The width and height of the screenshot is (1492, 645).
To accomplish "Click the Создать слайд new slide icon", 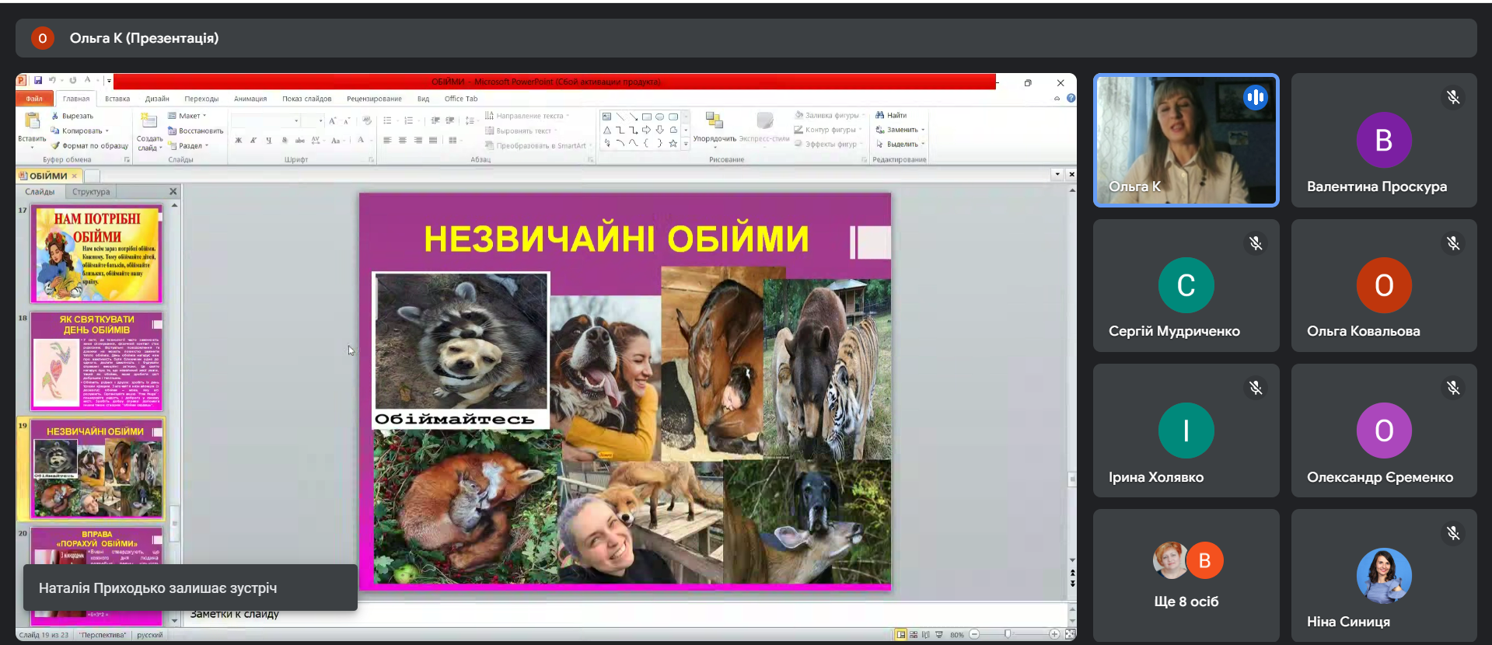I will (x=149, y=121).
